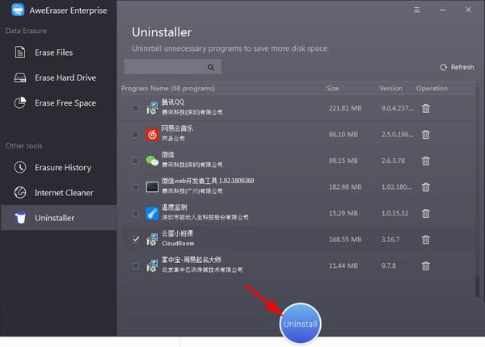Image resolution: width=485 pixels, height=347 pixels.
Task: Click the version 2.6.3.78 value
Action: click(393, 161)
